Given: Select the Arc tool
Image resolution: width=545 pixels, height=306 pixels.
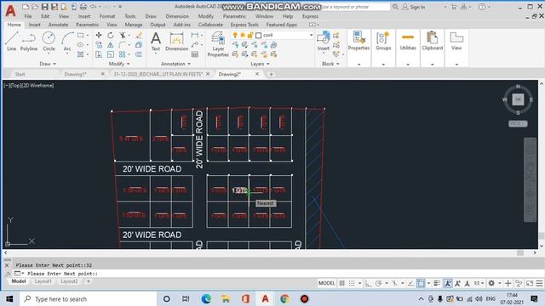Looking at the screenshot, I should [x=67, y=42].
